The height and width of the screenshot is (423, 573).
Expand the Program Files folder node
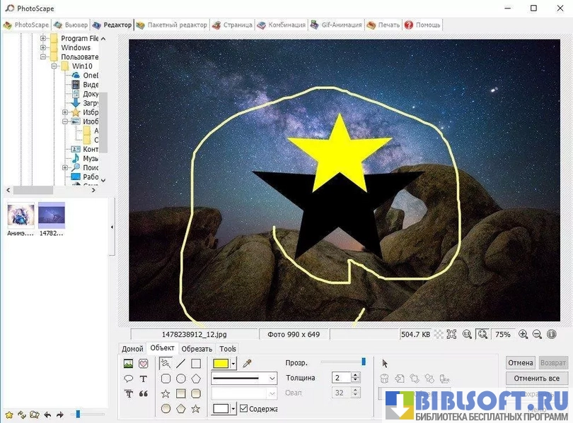coord(43,38)
